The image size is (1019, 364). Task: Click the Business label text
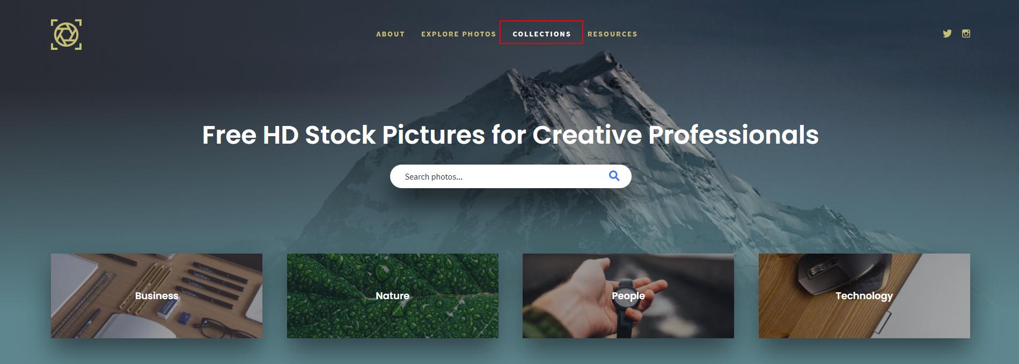coord(157,295)
